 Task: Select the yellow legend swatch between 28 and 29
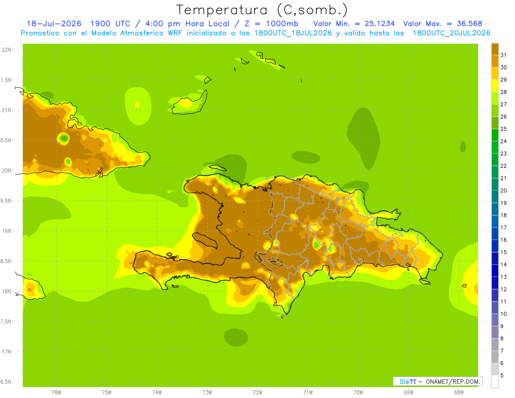coord(495,86)
